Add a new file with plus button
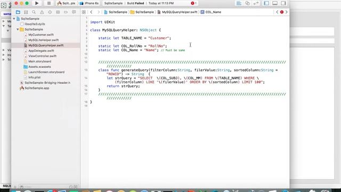The width and height of the screenshot is (341, 192). coord(15,187)
